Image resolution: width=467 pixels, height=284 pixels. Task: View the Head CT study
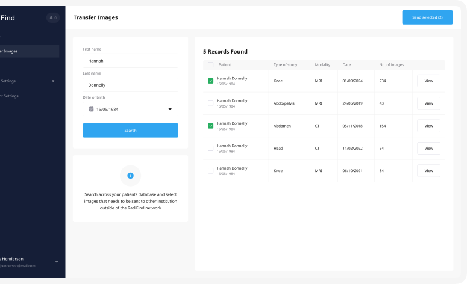click(428, 148)
